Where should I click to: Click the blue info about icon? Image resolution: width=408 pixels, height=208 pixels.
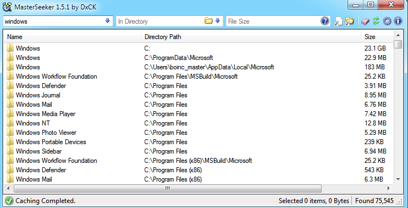398,21
